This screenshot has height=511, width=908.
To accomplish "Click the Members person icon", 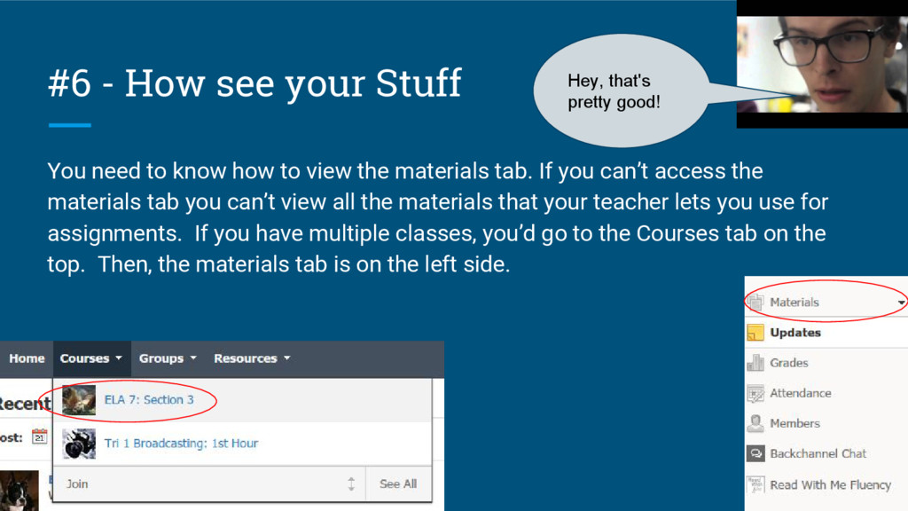I will click(755, 423).
